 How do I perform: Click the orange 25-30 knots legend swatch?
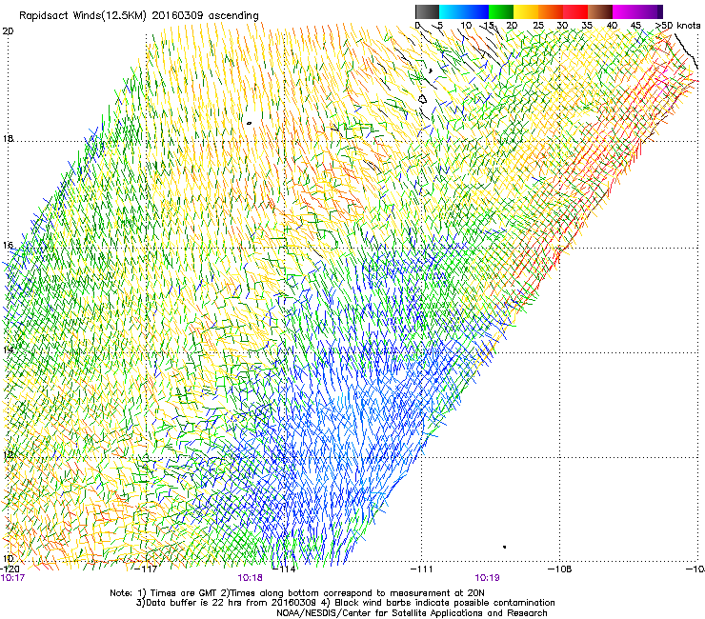click(551, 11)
